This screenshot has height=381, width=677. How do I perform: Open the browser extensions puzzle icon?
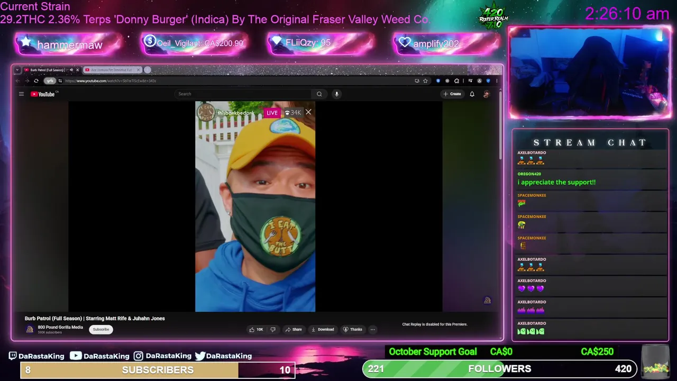point(456,81)
